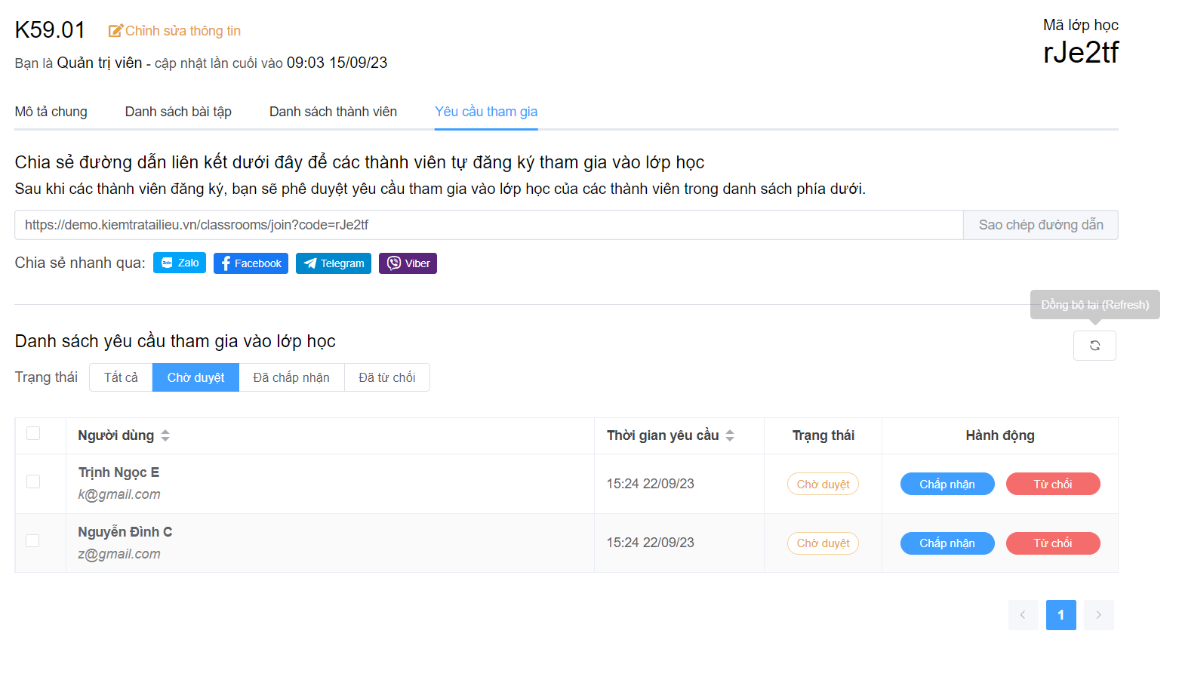Open the Danh sách thành viên tab

(x=333, y=112)
